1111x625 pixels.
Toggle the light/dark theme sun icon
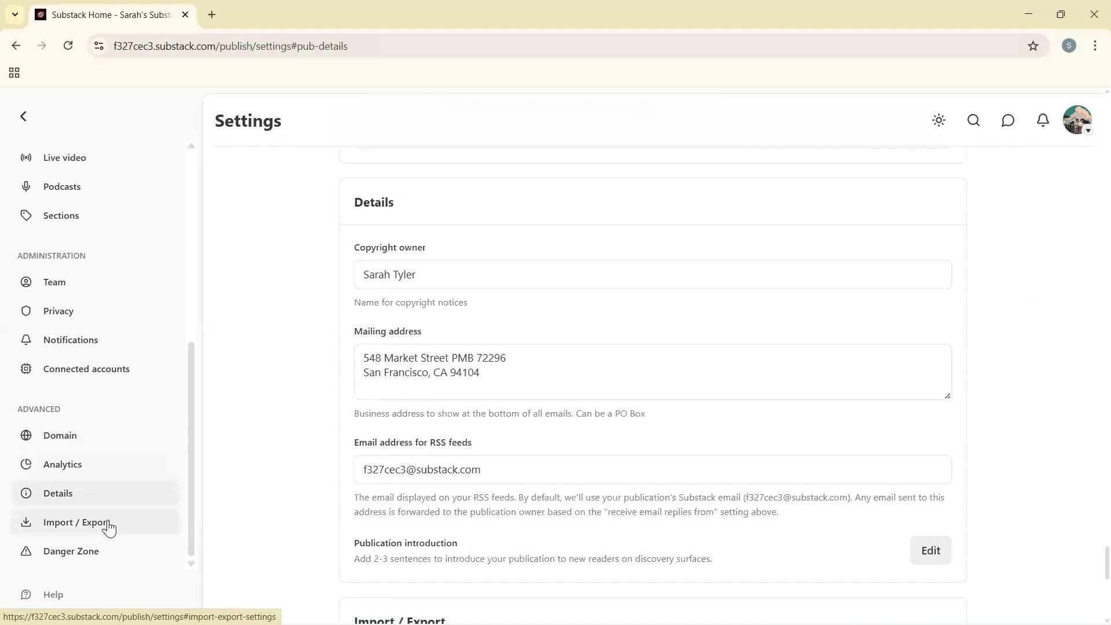point(939,120)
